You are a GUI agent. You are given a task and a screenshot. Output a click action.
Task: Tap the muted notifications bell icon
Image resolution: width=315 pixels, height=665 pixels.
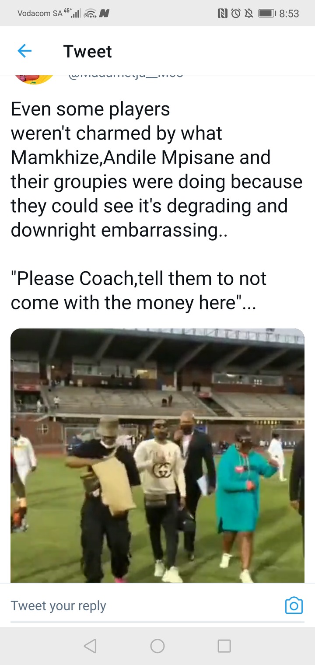click(x=248, y=13)
